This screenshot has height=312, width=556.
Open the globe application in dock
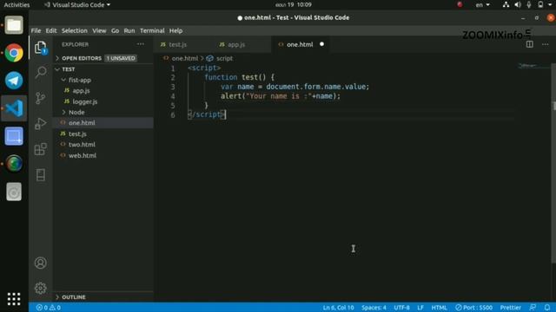14,164
